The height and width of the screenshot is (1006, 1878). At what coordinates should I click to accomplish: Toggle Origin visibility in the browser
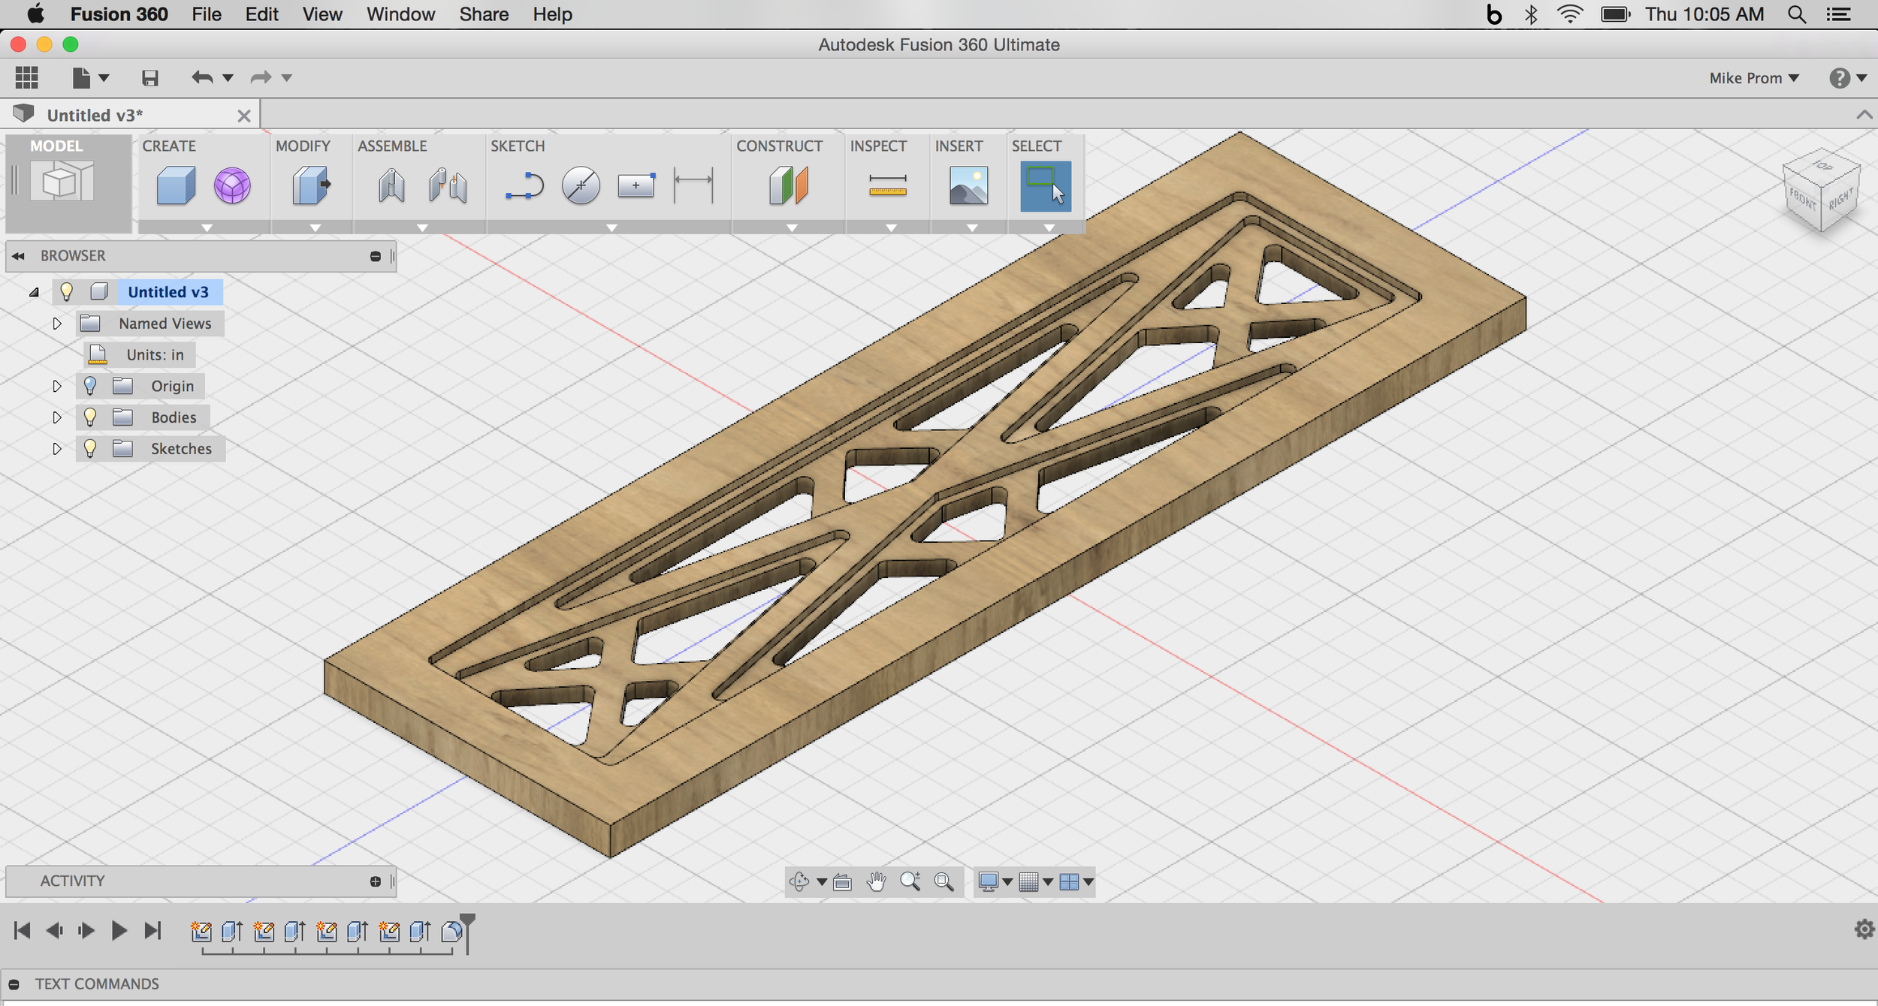tap(92, 386)
